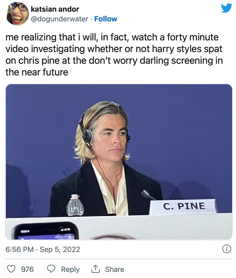
Task: Click the katsian andor display name
Action: pyautogui.click(x=55, y=9)
